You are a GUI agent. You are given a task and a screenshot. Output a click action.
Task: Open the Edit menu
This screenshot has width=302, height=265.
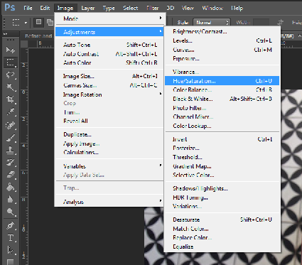tap(45, 8)
